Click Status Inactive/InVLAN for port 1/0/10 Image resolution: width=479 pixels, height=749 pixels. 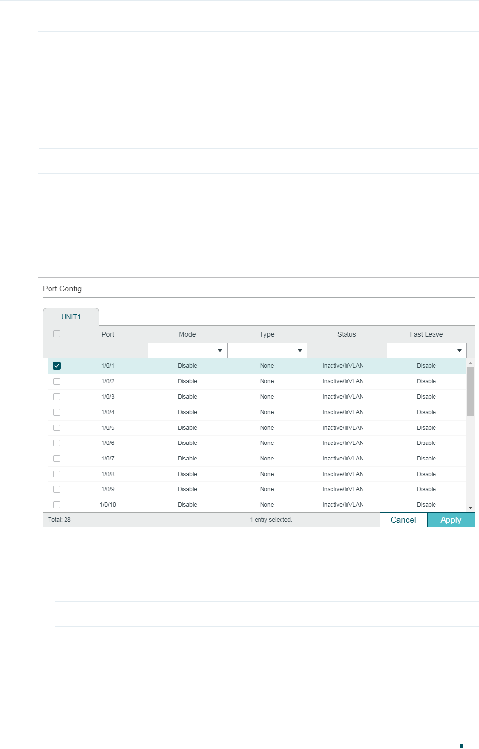pos(343,505)
